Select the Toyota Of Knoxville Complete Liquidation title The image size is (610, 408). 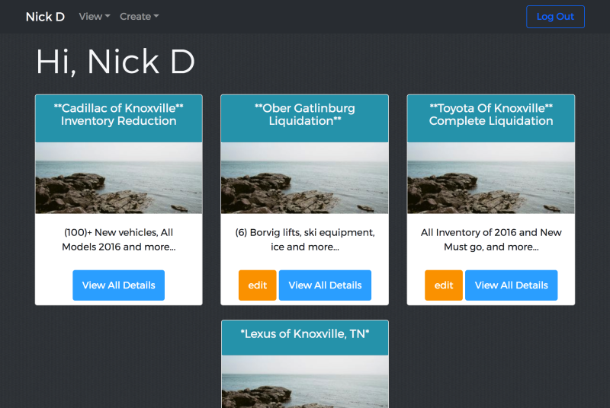click(491, 114)
